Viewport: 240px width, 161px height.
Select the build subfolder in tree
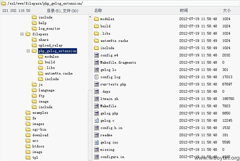[x=50, y=62]
